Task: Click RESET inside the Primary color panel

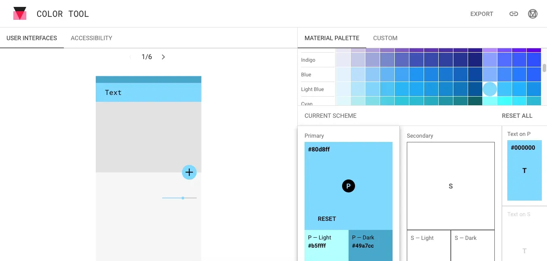Action: [327, 219]
